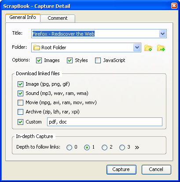Screen dimensions: 180x182
Task: Select depth 3 to follow links
Action: tap(122, 147)
